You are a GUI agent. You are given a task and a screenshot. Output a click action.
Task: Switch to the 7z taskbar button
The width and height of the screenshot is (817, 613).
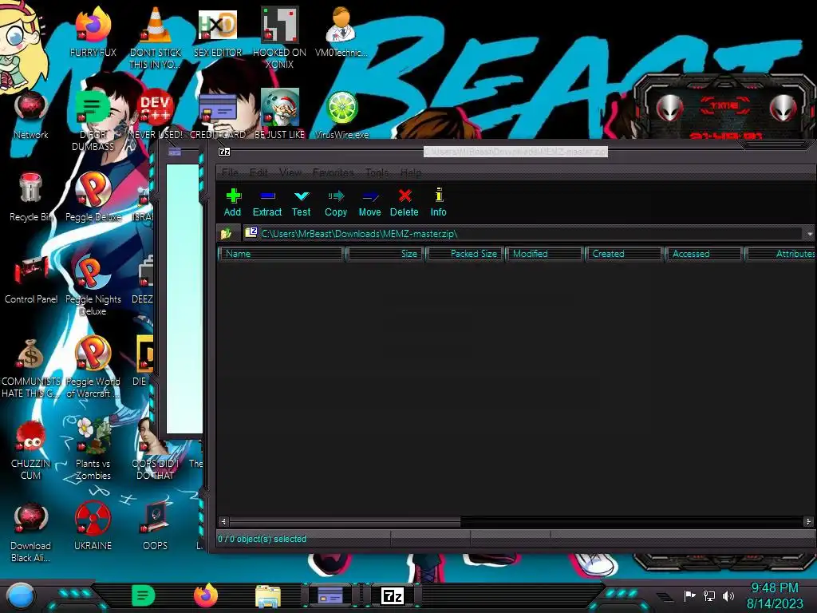tap(393, 595)
